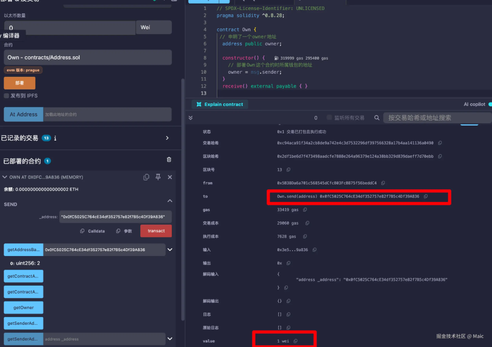Open the Wei unit dropdown
492x347 pixels.
pyautogui.click(x=154, y=27)
